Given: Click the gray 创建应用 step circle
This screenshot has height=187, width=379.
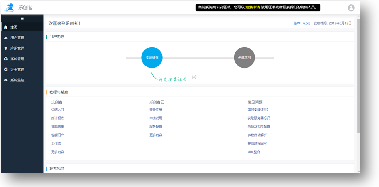Looking at the screenshot, I should [244, 58].
